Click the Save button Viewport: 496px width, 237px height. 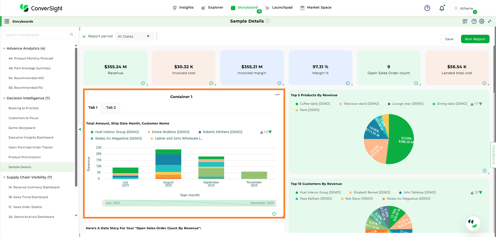449,39
